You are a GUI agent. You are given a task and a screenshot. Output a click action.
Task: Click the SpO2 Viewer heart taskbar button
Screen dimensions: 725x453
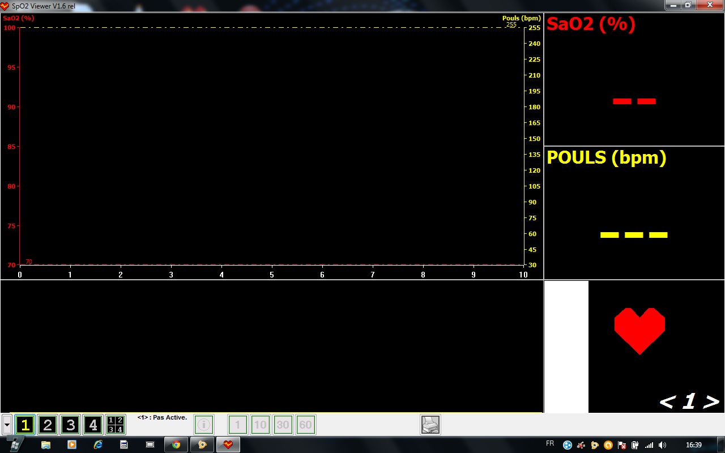coord(228,445)
